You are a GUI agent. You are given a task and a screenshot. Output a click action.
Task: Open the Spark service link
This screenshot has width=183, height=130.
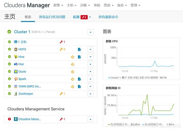pyautogui.click(x=22, y=79)
